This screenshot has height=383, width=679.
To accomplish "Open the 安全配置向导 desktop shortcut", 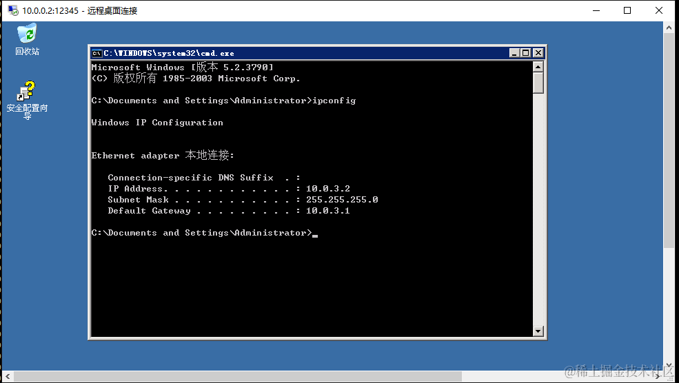I will pyautogui.click(x=27, y=100).
